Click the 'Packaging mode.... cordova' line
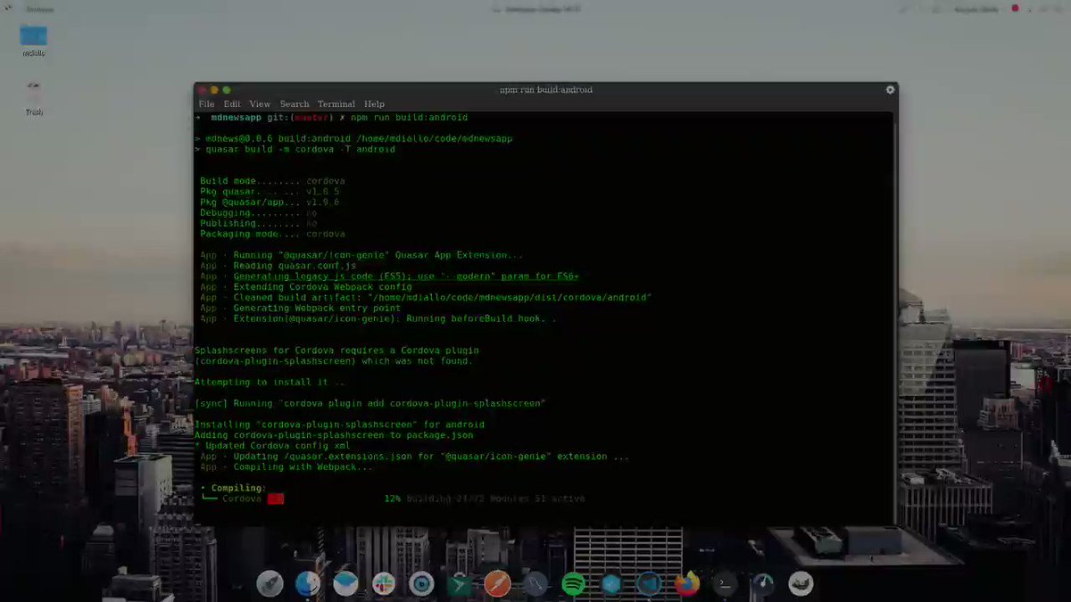This screenshot has width=1071, height=602. point(272,235)
